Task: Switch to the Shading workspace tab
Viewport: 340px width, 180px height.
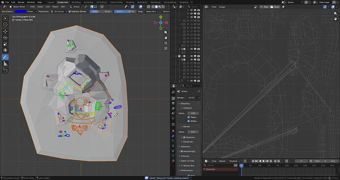Action: 130,2
